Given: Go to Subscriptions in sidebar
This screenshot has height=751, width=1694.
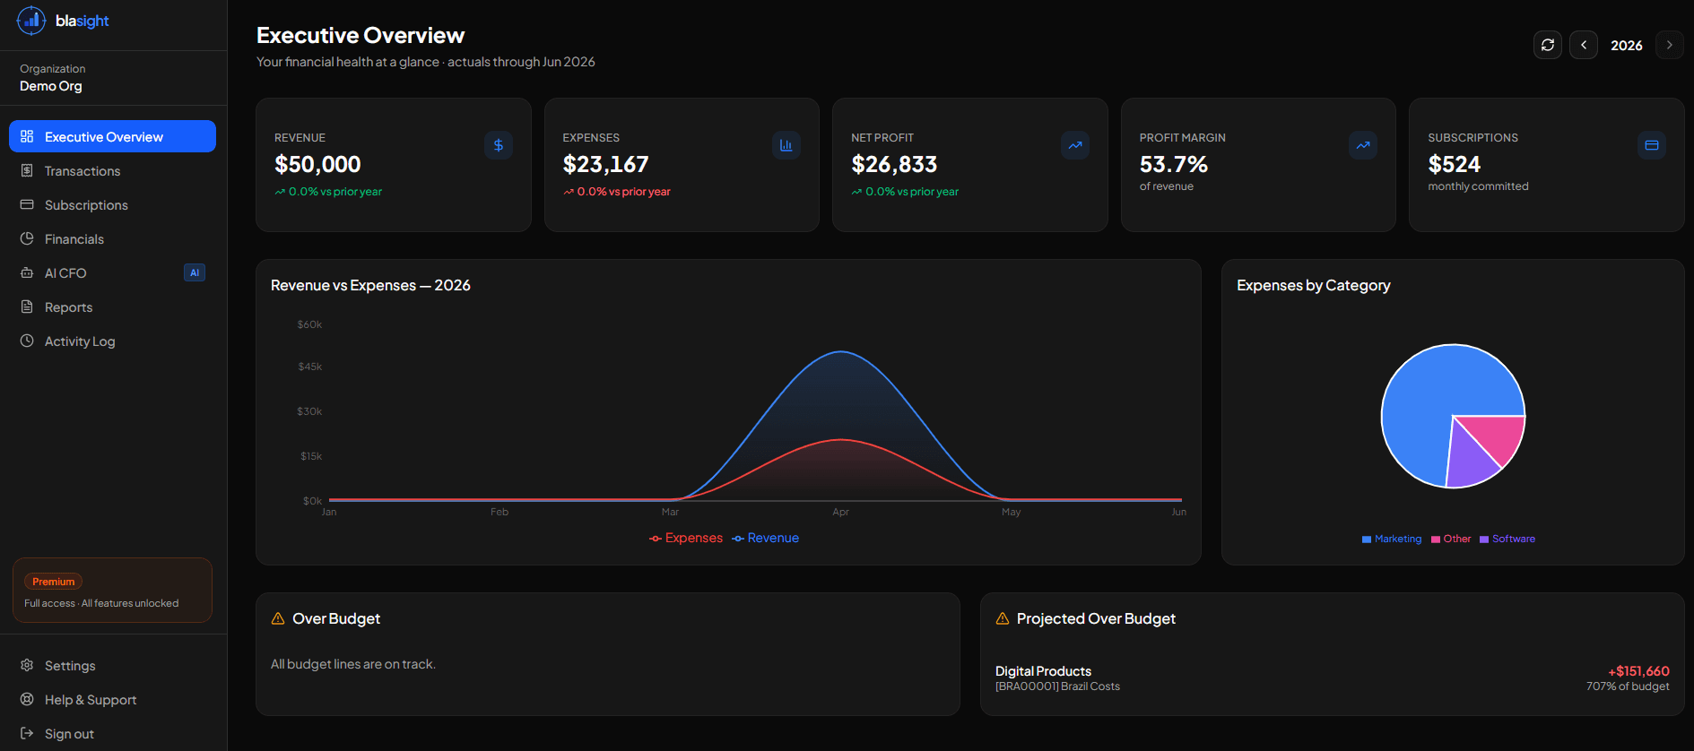Looking at the screenshot, I should point(112,204).
